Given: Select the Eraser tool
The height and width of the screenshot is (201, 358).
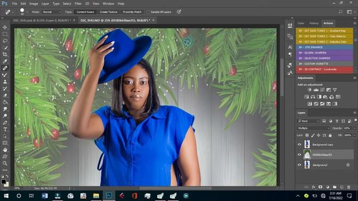Looking at the screenshot, I should [5, 95].
